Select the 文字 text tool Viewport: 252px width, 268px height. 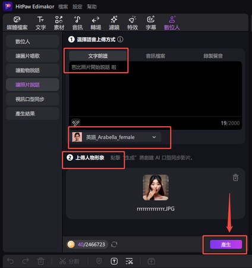point(40,23)
